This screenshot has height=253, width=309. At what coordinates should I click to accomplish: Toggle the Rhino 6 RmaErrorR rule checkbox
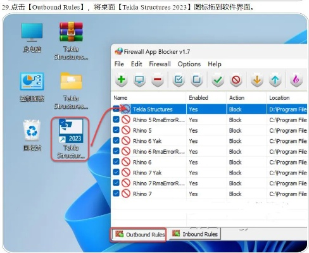point(116,151)
